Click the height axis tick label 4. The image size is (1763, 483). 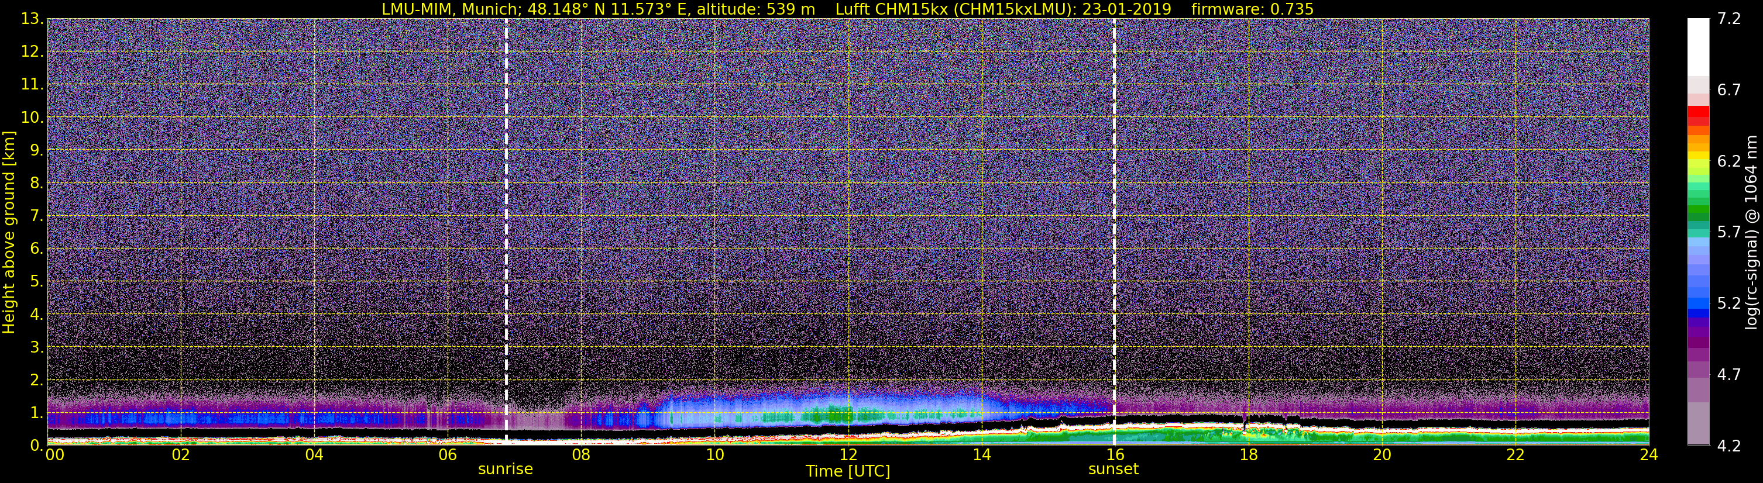pos(36,315)
